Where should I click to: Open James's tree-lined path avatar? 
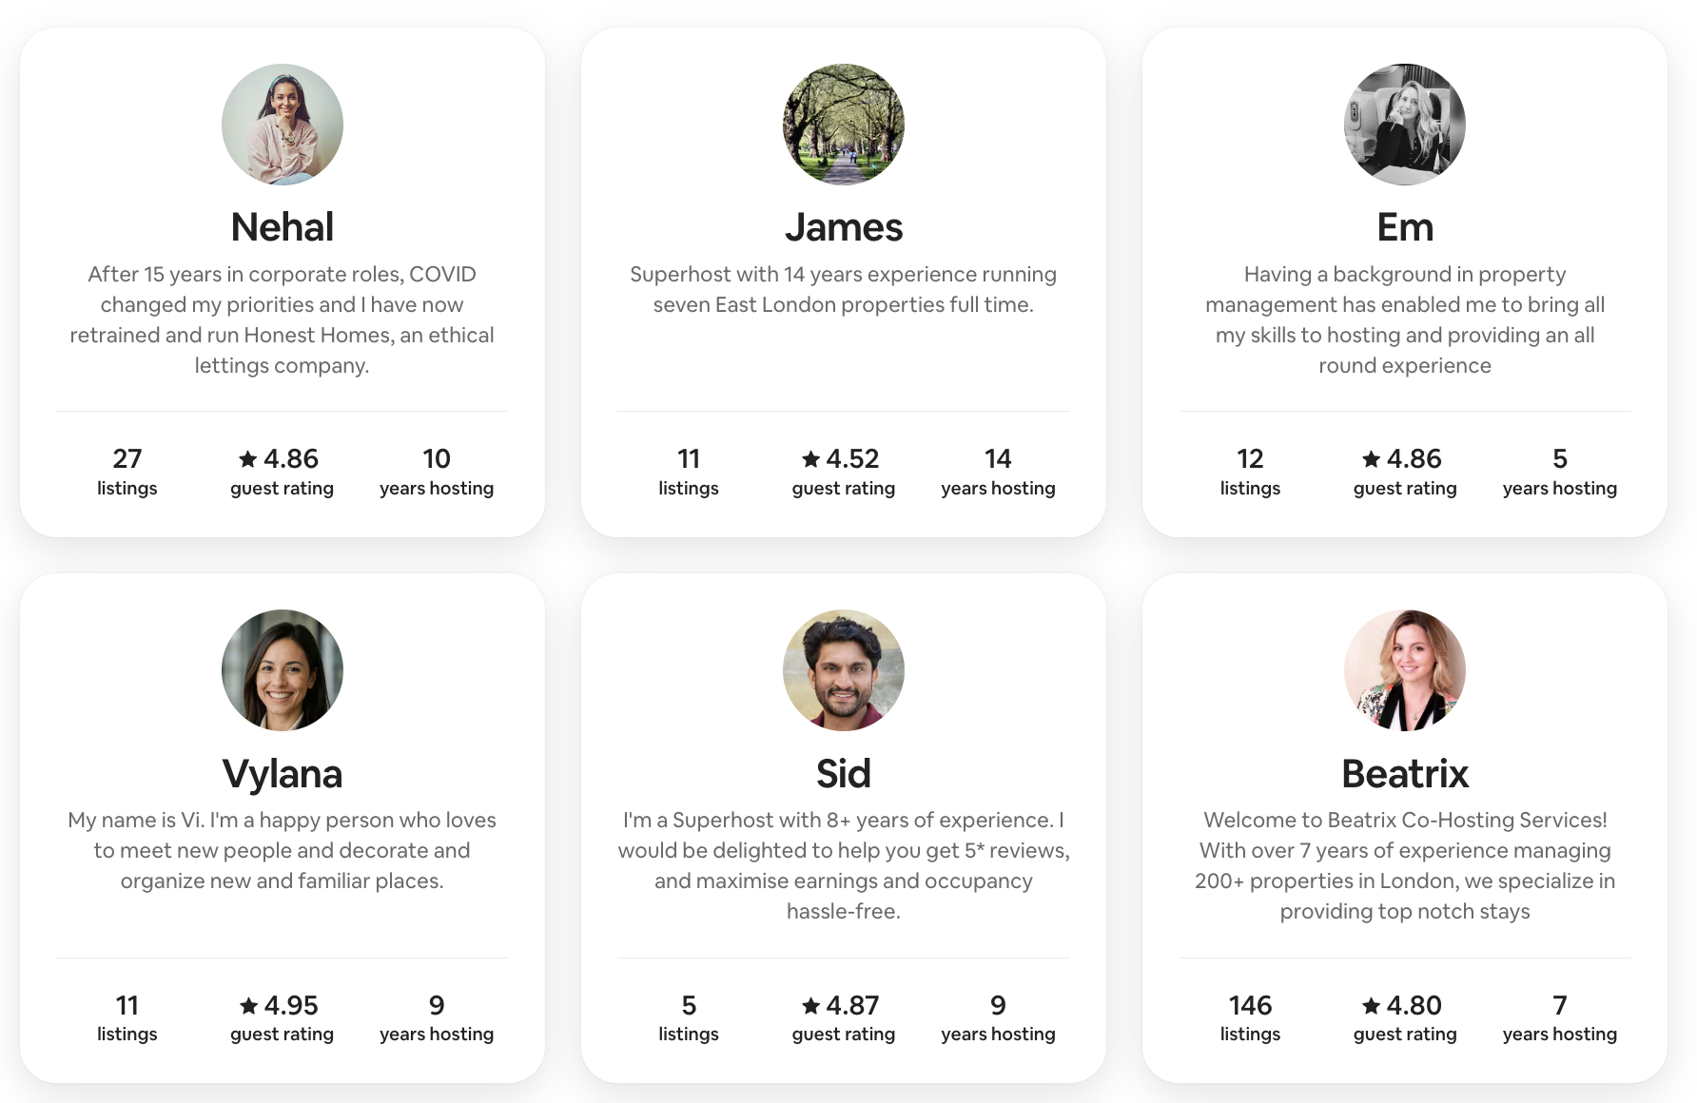pos(844,125)
